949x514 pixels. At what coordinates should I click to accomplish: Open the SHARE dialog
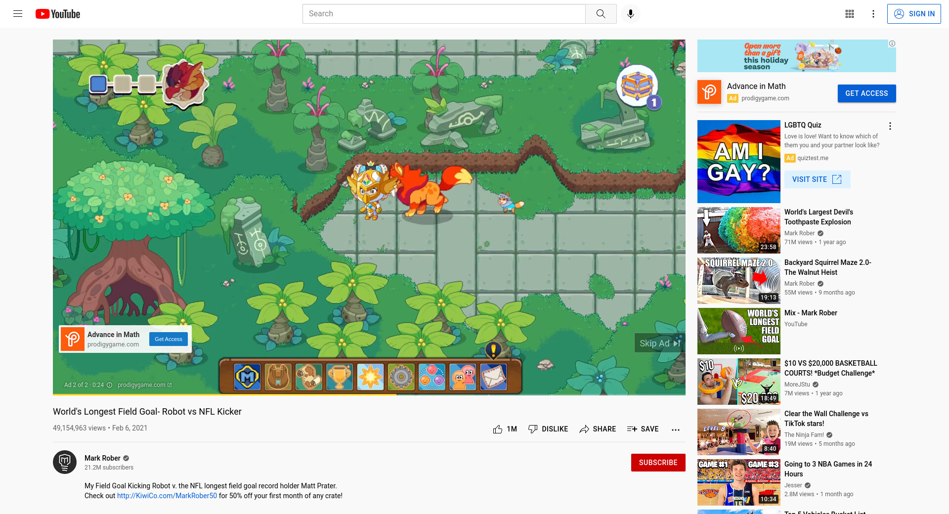click(x=598, y=429)
